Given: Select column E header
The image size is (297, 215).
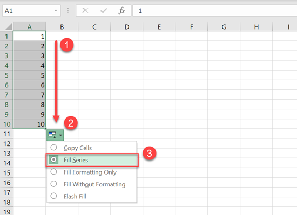Looking at the screenshot, I should tap(159, 27).
